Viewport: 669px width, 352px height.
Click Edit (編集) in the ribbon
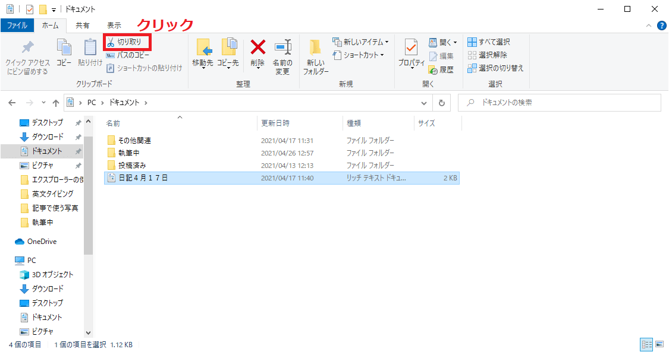(x=441, y=56)
